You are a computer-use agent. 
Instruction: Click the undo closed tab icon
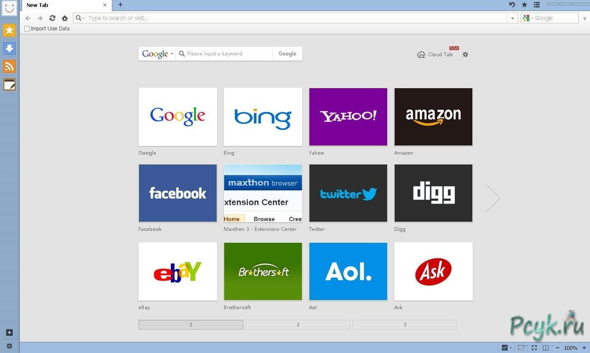512,5
